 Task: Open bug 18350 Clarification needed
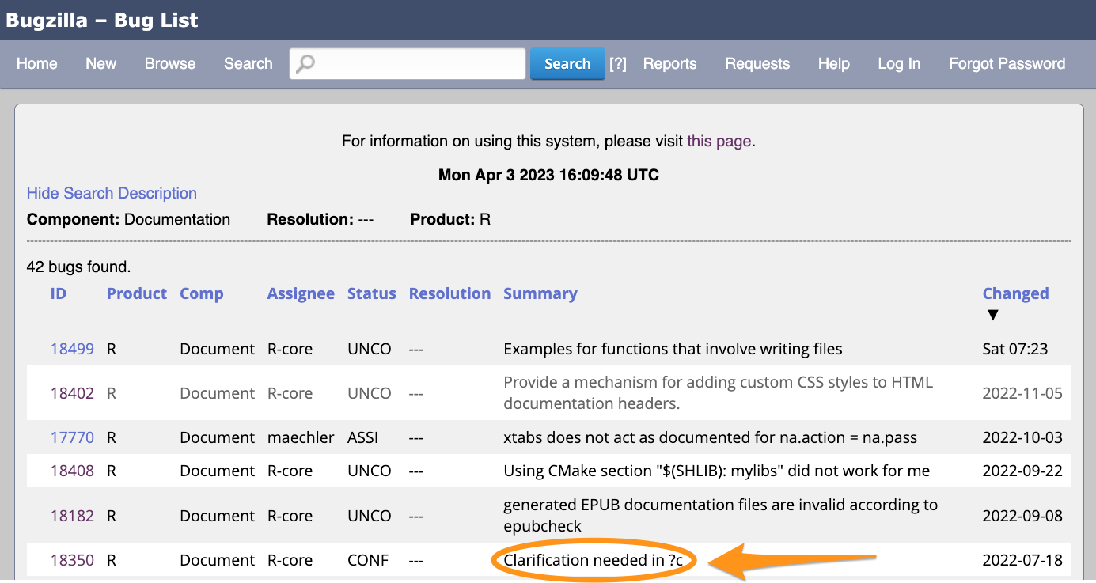click(x=72, y=560)
